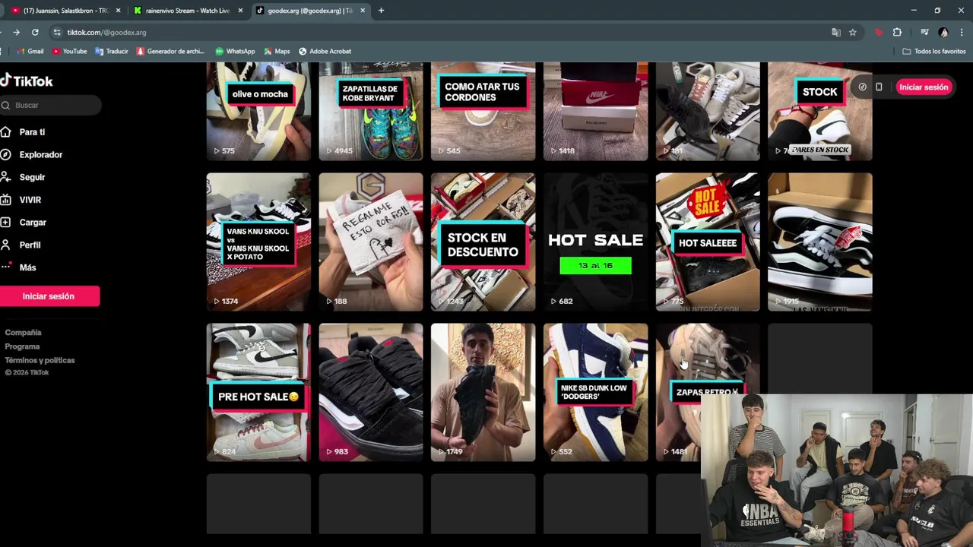Screen dimensions: 973x547
Task: Open 'COMO ATAR TUS CORDONES' video
Action: 483,111
